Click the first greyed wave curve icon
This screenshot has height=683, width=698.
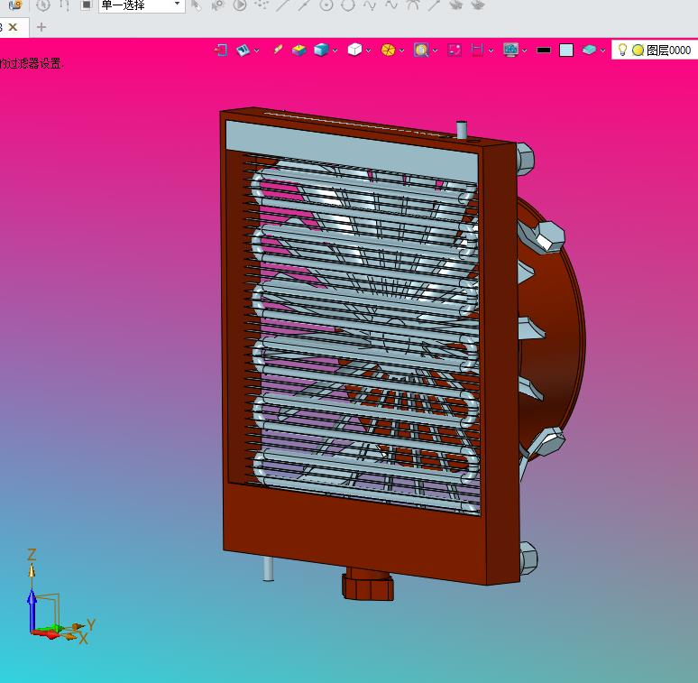pos(370,5)
